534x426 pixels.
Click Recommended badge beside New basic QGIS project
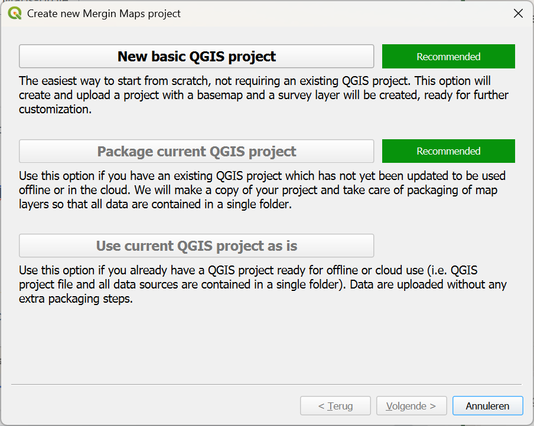coord(448,57)
